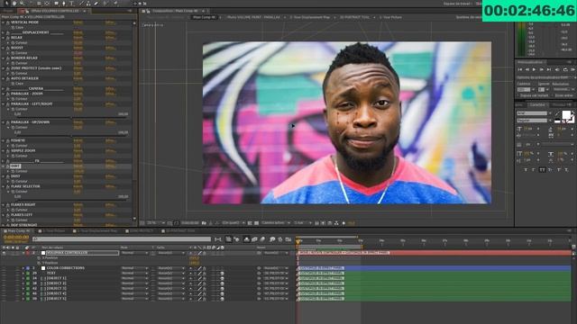
Task: Toggle audio mute in Preview panel
Action: pyautogui.click(x=557, y=69)
